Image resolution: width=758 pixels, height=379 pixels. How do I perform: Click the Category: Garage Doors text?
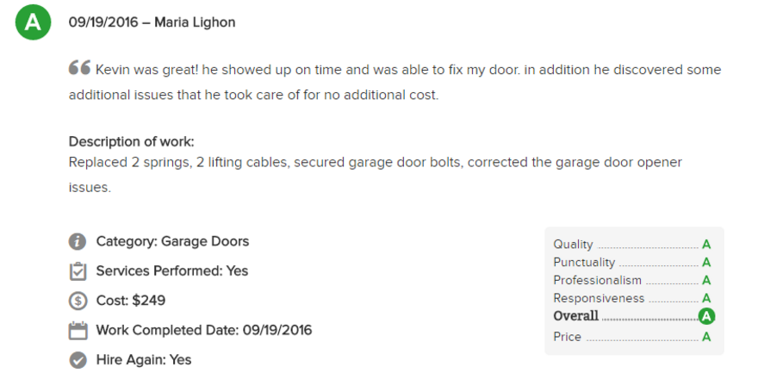pyautogui.click(x=172, y=241)
